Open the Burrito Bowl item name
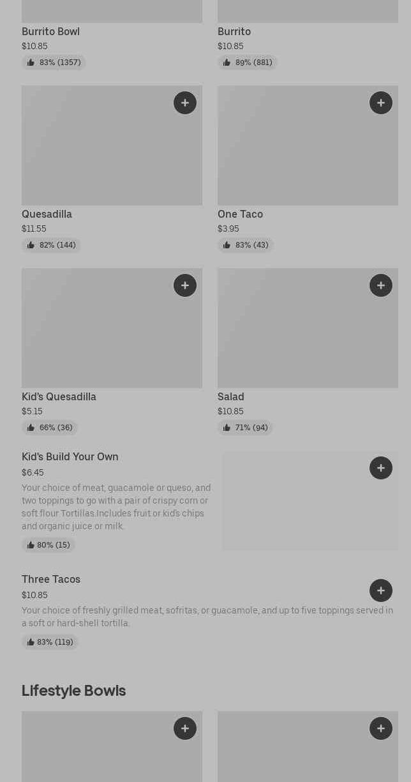 click(50, 31)
